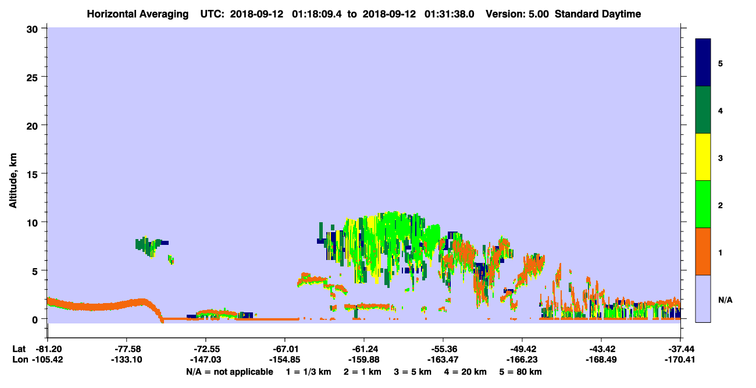Click latitude value -49.42
756x388 pixels.
coord(522,349)
